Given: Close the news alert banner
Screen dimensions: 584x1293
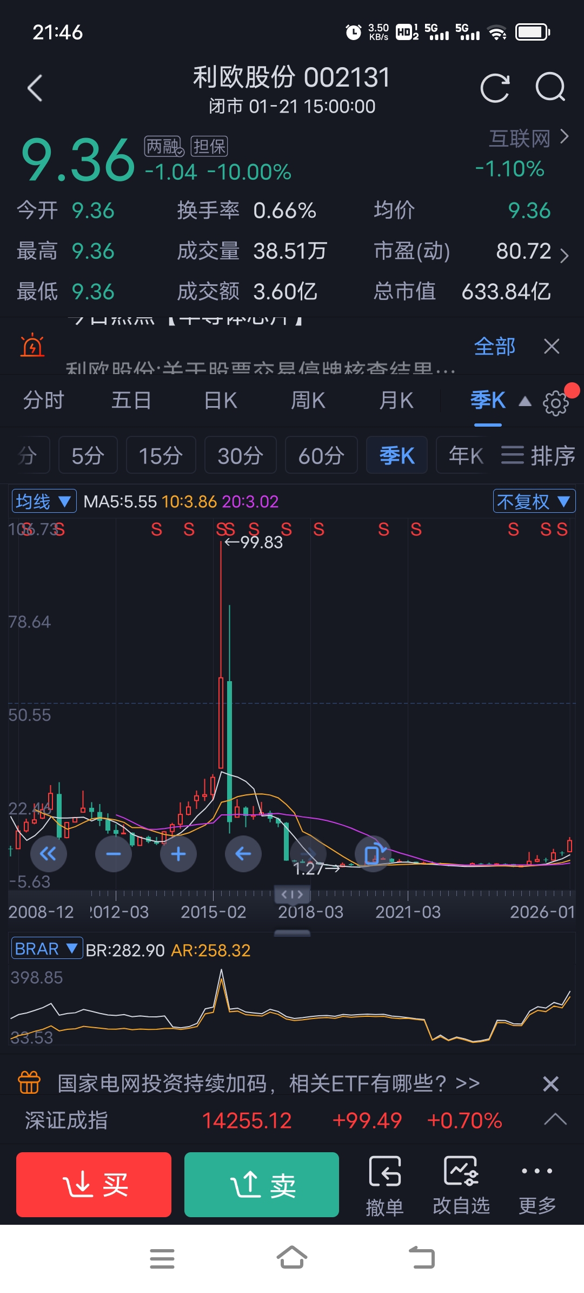Looking at the screenshot, I should point(552,346).
